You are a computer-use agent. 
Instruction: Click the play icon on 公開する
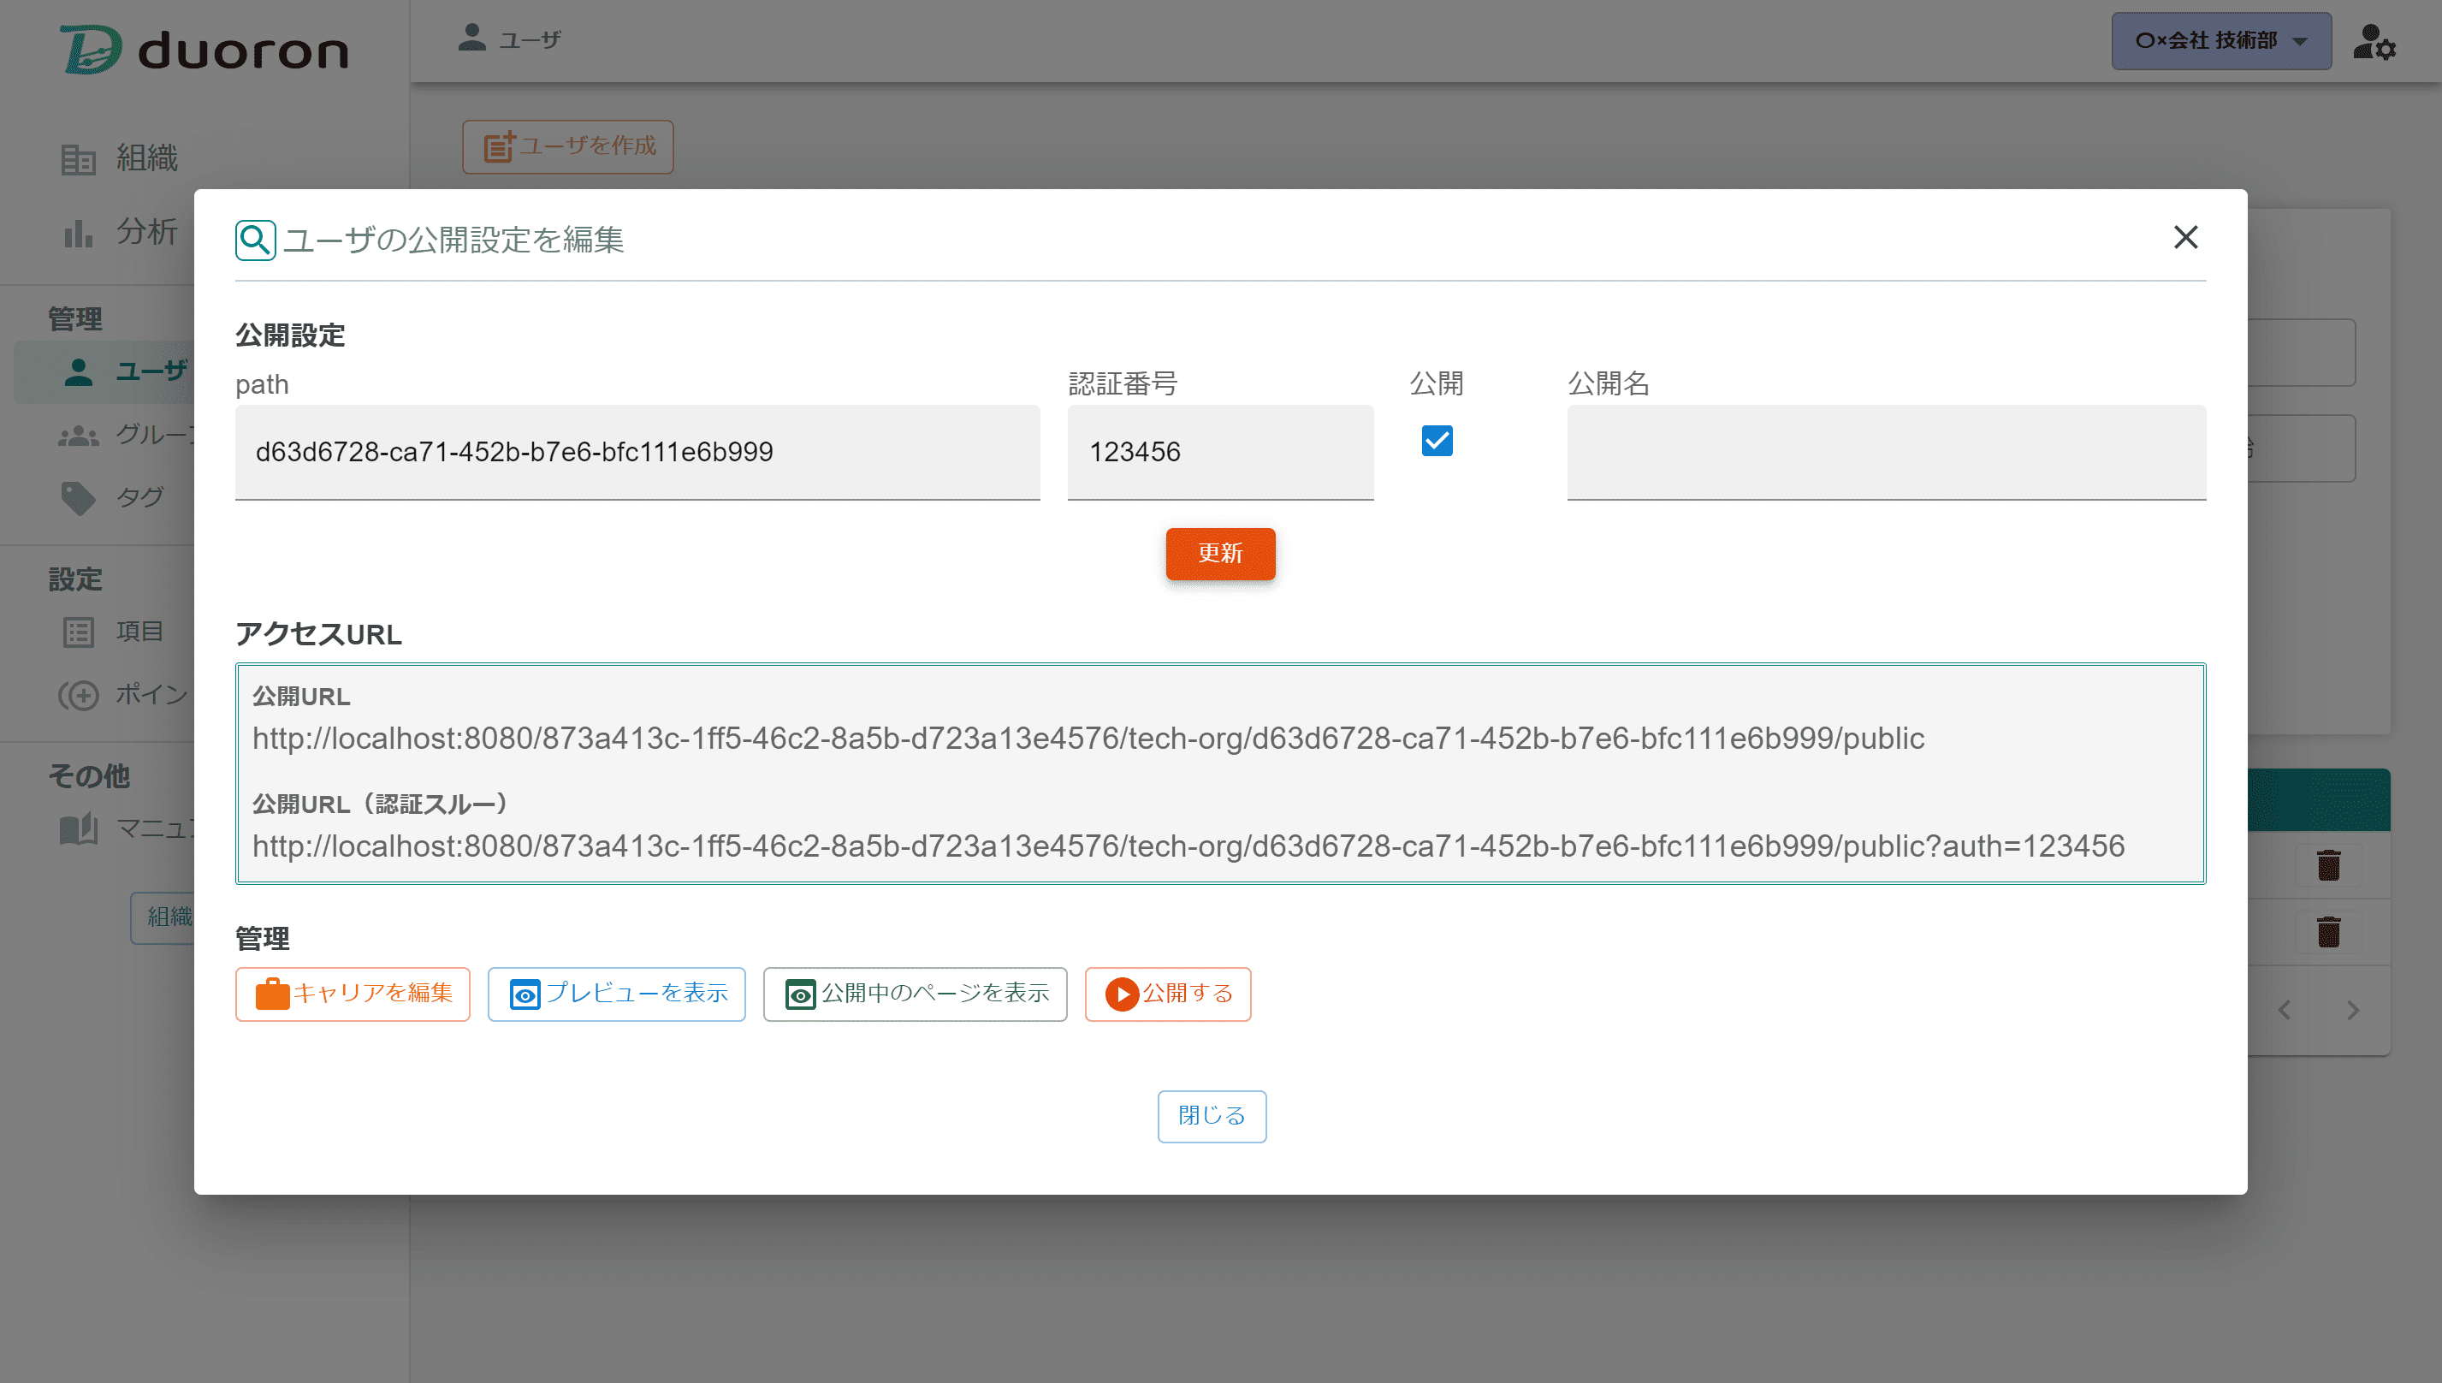coord(1121,994)
